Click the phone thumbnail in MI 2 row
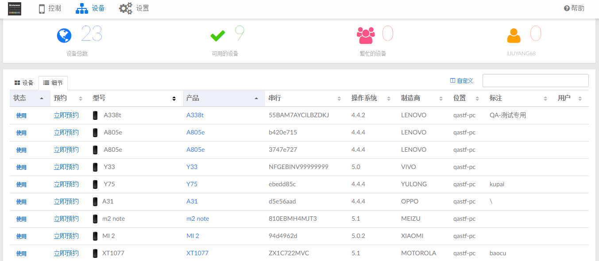 click(95, 236)
